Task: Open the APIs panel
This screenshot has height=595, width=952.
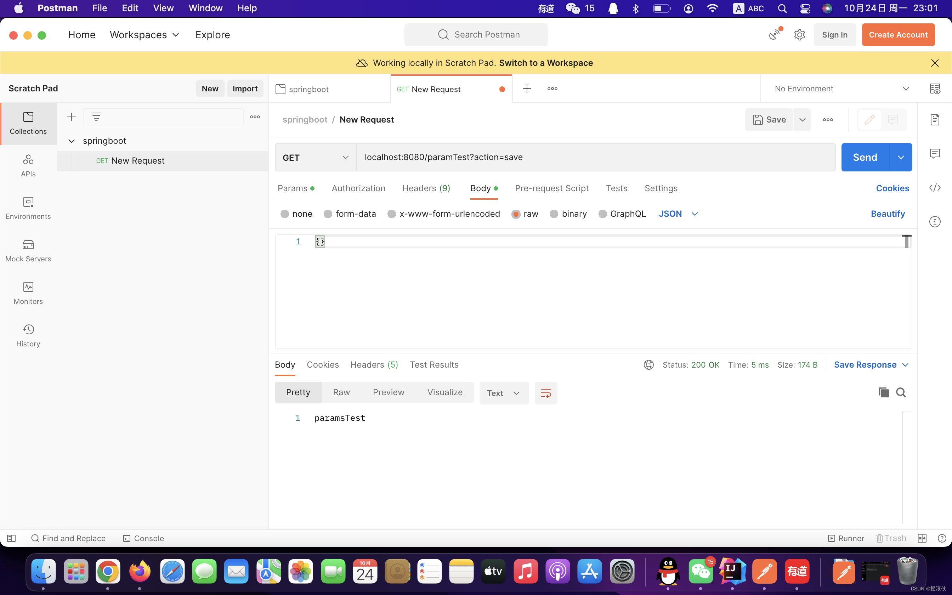Action: (28, 165)
